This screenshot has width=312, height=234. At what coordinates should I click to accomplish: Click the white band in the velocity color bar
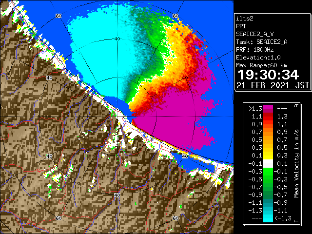click(x=268, y=164)
